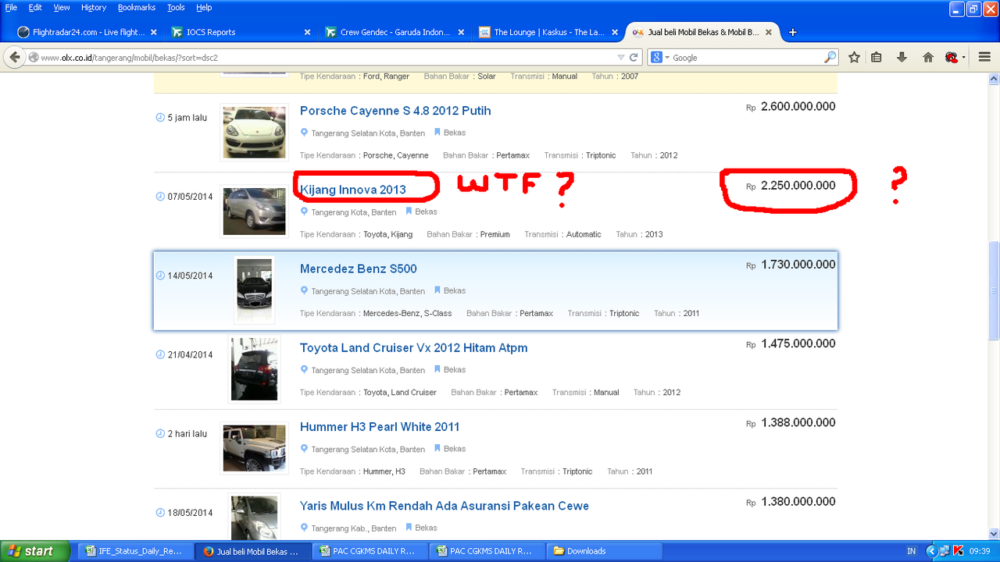Click the Kaspersky tray icon
Screen dimensions: 1000x562
[x=959, y=551]
